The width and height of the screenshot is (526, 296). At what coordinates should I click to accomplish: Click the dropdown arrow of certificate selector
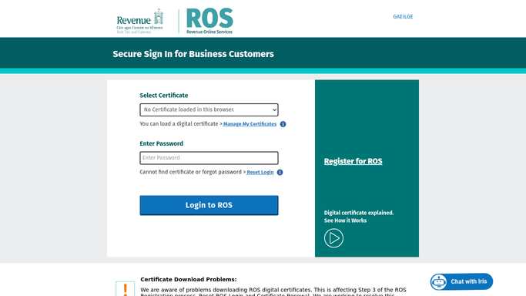click(x=274, y=109)
